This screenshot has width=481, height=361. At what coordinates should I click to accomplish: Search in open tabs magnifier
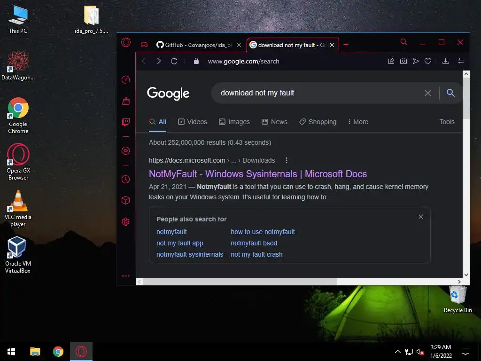403,42
